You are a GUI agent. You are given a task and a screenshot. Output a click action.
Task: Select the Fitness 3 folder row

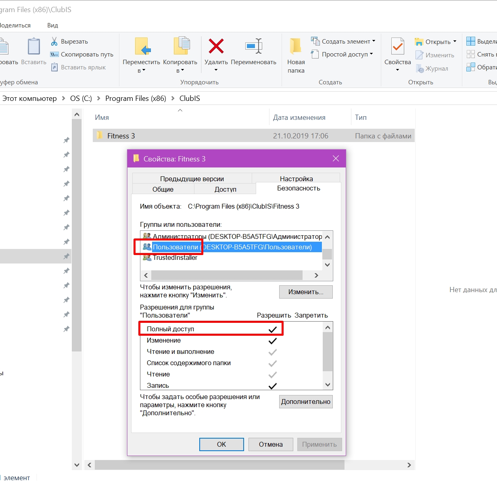[x=254, y=136]
